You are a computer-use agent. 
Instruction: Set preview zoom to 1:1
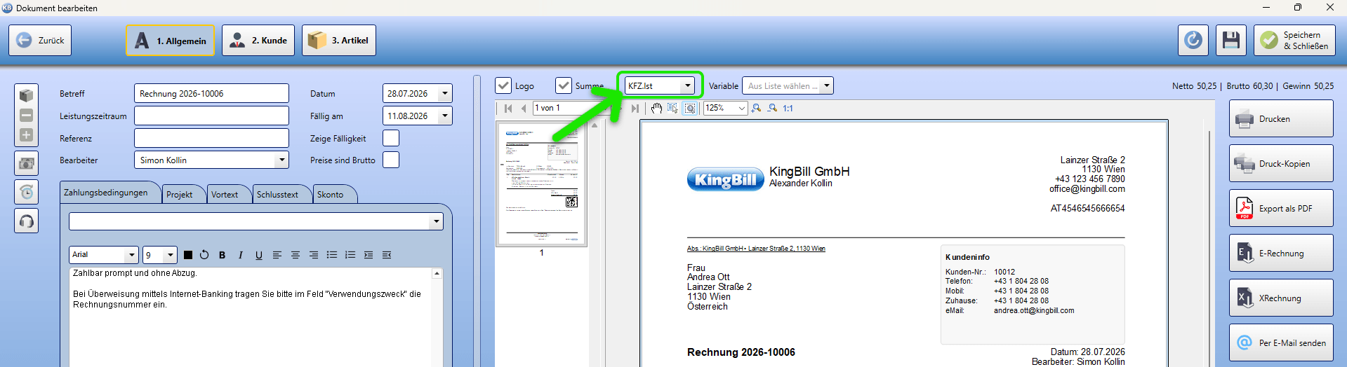[788, 109]
